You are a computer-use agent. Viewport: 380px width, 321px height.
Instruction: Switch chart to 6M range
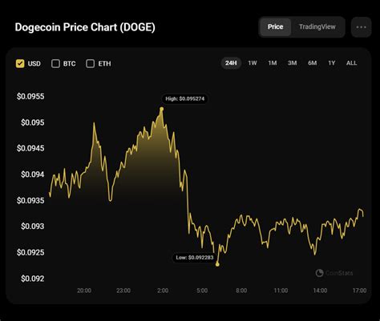(312, 63)
